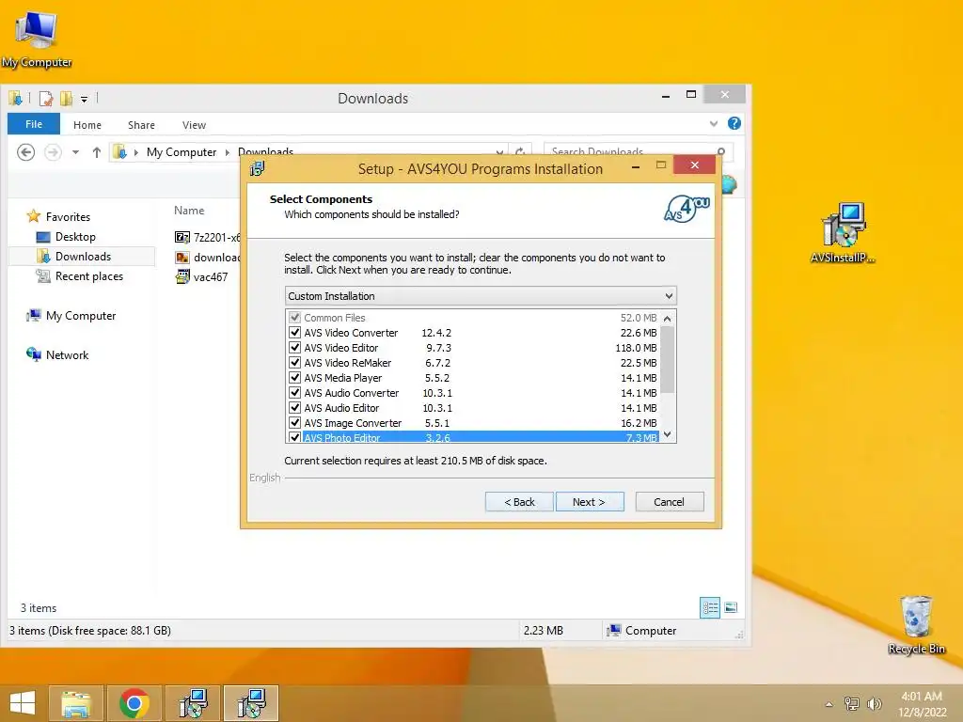Uncheck AVS Media Player component
Viewport: 963px width, 722px height.
pos(294,378)
